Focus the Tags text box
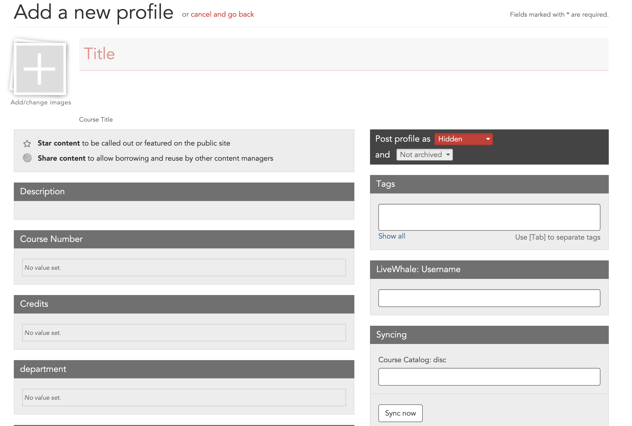The height and width of the screenshot is (426, 632). pyautogui.click(x=489, y=217)
